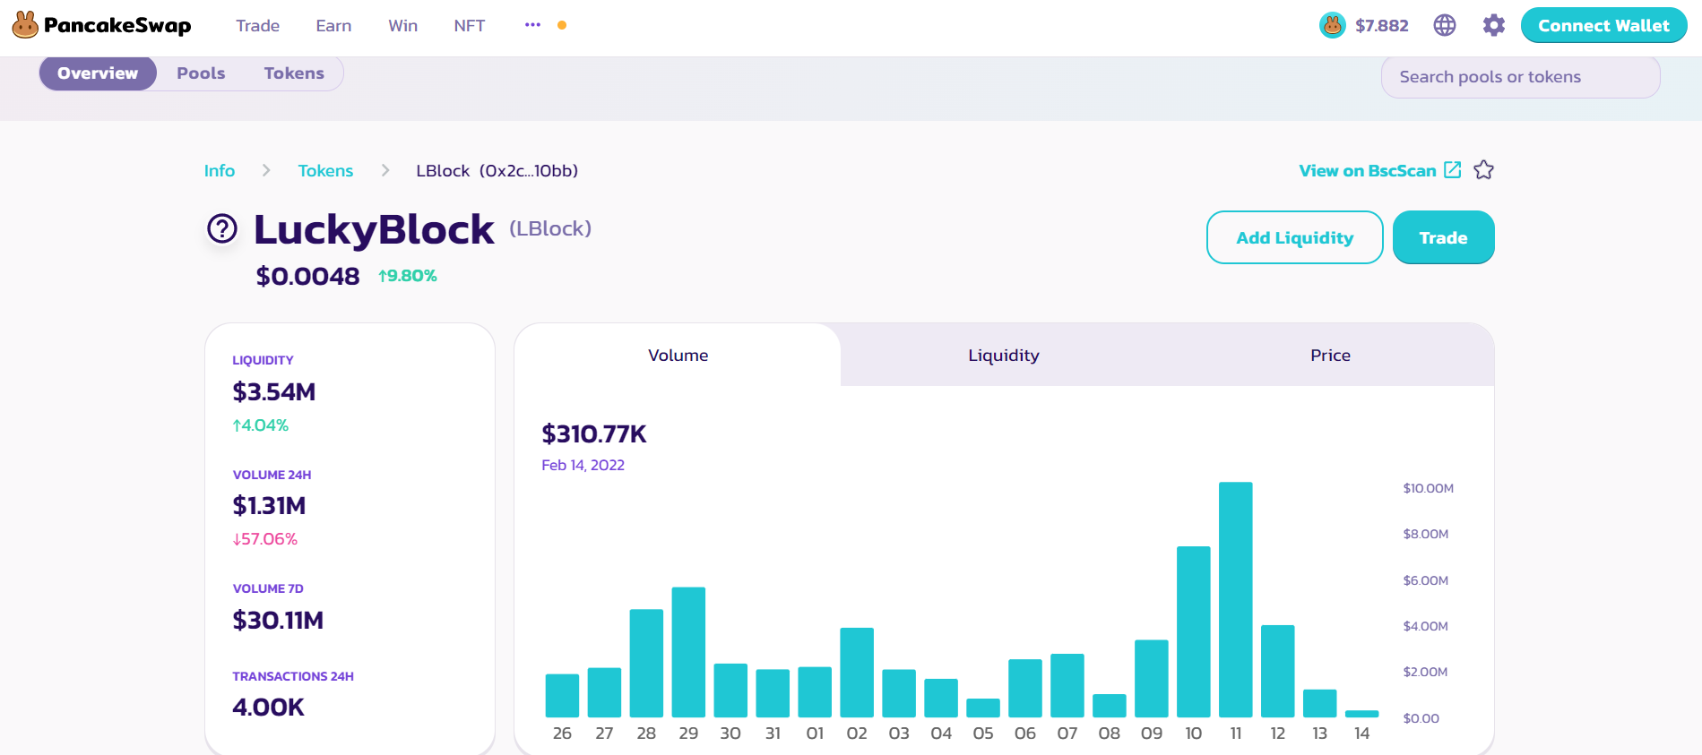Click the LuckyBlock unknown token question icon

coord(222,229)
